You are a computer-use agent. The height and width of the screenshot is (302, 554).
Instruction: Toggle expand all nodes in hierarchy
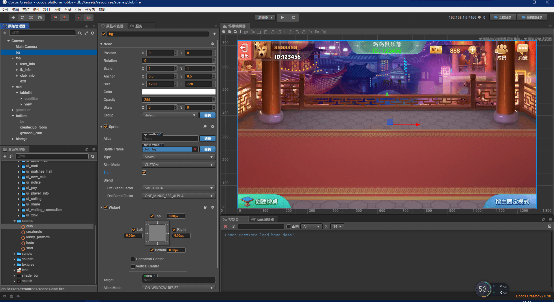click(86, 33)
